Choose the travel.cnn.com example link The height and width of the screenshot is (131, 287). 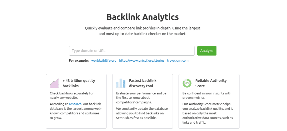(x=178, y=61)
